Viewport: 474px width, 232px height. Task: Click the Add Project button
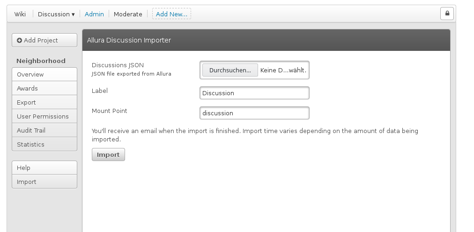tap(44, 41)
